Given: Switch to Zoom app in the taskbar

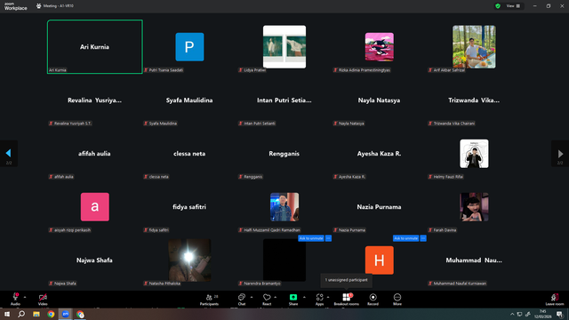Looking at the screenshot, I should [x=65, y=314].
